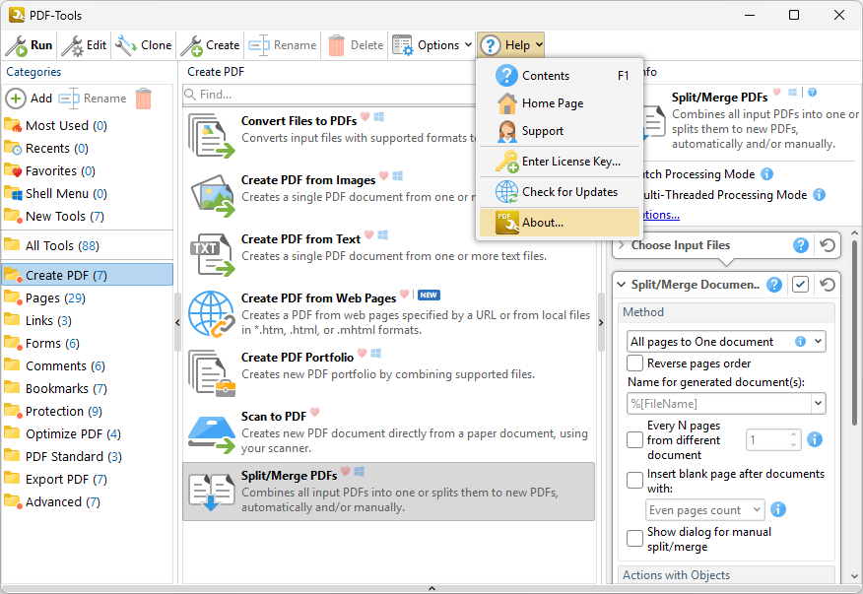Expand the bottom panel arrow

pos(431,588)
